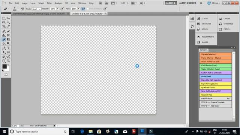Viewport: 240px width, 135px height.
Task: Select the Gradient tool
Action: tap(8, 39)
